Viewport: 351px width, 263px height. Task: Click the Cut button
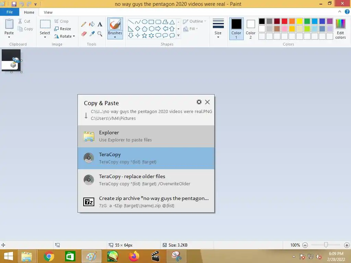coord(24,21)
